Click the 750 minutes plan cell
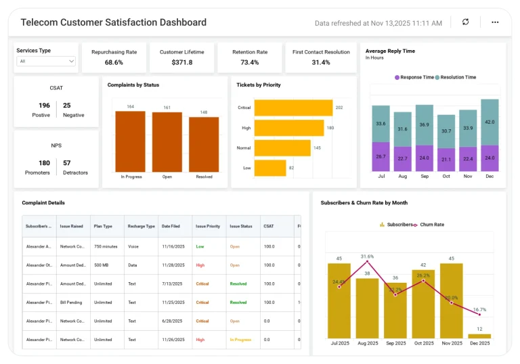The image size is (520, 364). point(107,247)
